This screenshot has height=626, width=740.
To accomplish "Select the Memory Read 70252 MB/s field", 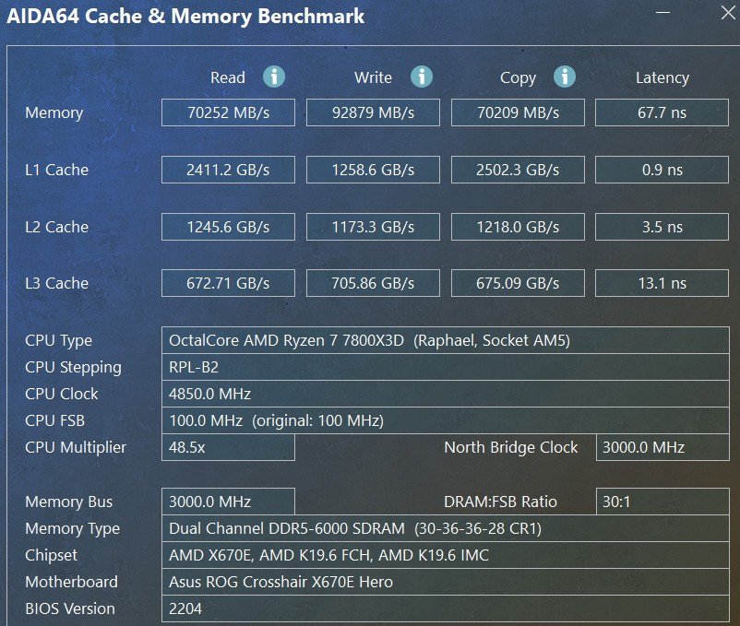I will [x=229, y=112].
